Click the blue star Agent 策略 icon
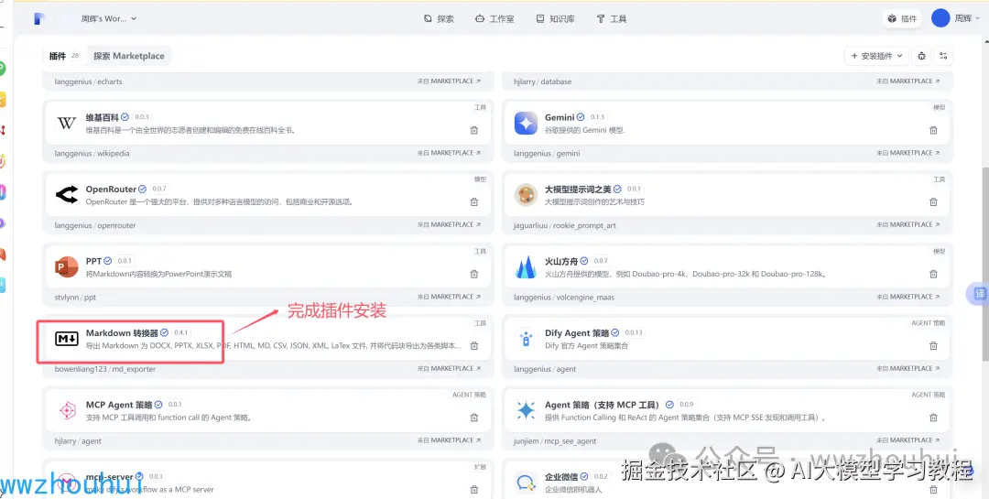This screenshot has height=499, width=989. point(526,411)
